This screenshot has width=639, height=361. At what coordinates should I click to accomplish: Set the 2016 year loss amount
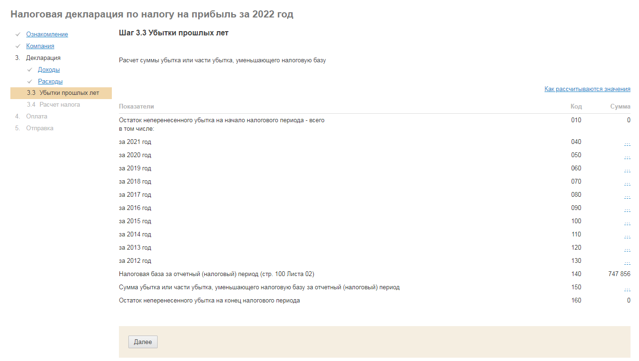point(627,210)
